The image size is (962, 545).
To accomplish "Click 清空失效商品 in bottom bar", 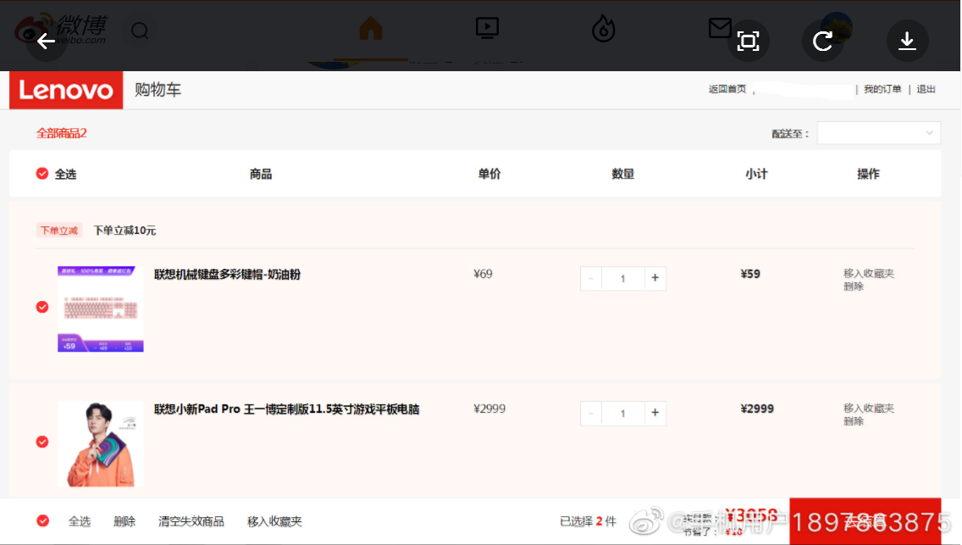I will 191,521.
